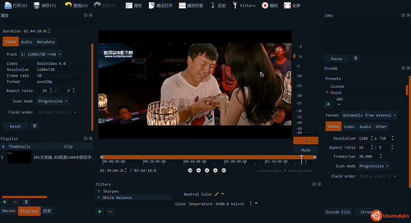
Task: Mute the audio
Action: (x=306, y=150)
